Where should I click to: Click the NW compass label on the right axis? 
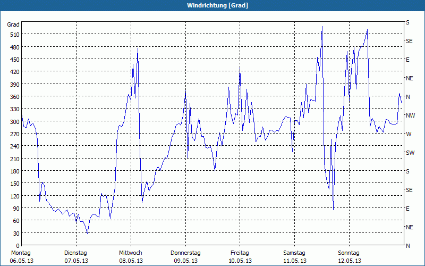click(x=410, y=115)
